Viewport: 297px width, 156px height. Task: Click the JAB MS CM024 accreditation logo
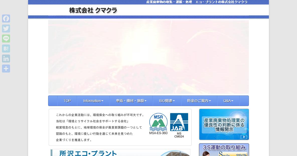click(x=179, y=125)
